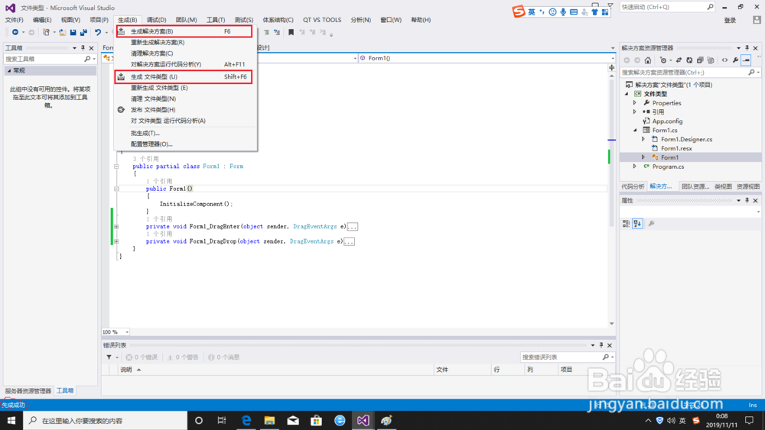
Task: Choose 生成 文件类型 (U) menu entry
Action: 184,77
